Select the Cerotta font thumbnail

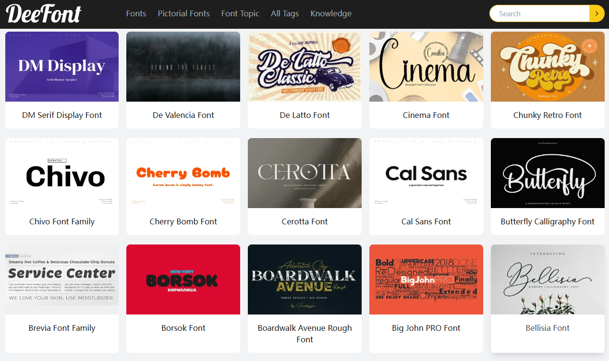point(304,173)
